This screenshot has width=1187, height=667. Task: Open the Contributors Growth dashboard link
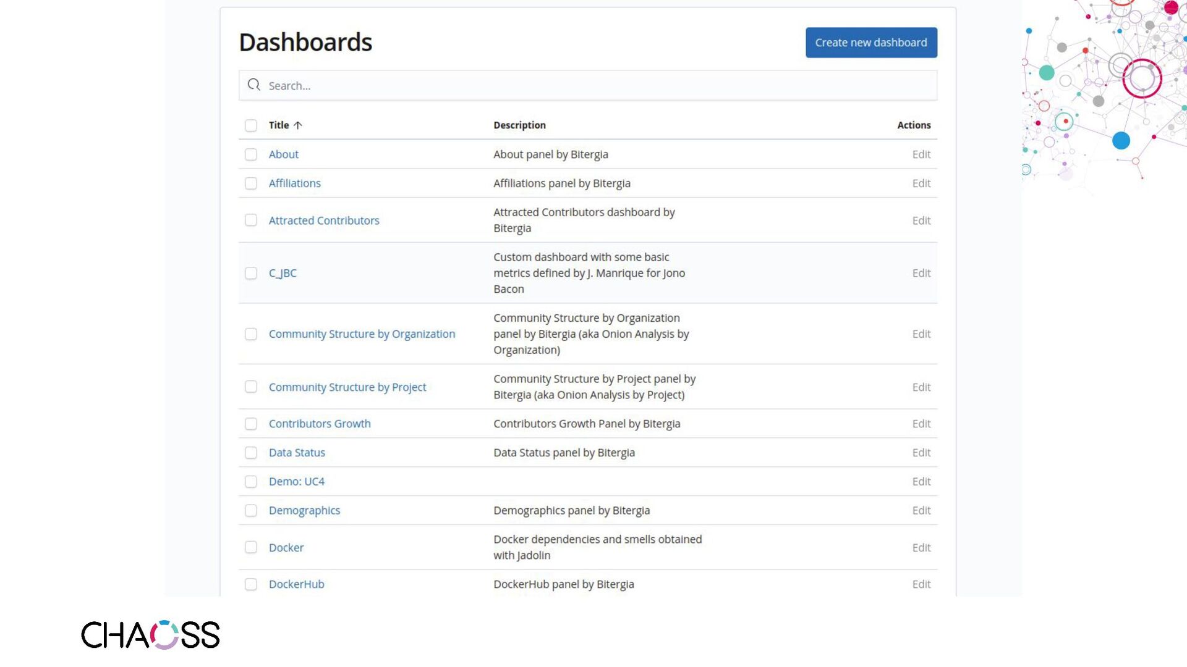click(x=320, y=424)
